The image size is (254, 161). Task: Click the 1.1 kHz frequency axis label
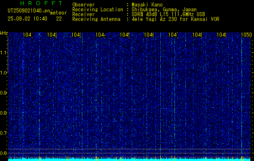coord(3,53)
